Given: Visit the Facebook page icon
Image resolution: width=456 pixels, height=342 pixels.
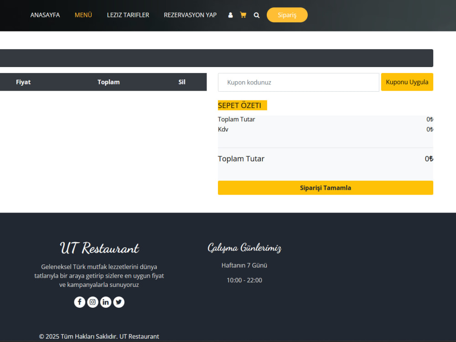Looking at the screenshot, I should point(79,302).
